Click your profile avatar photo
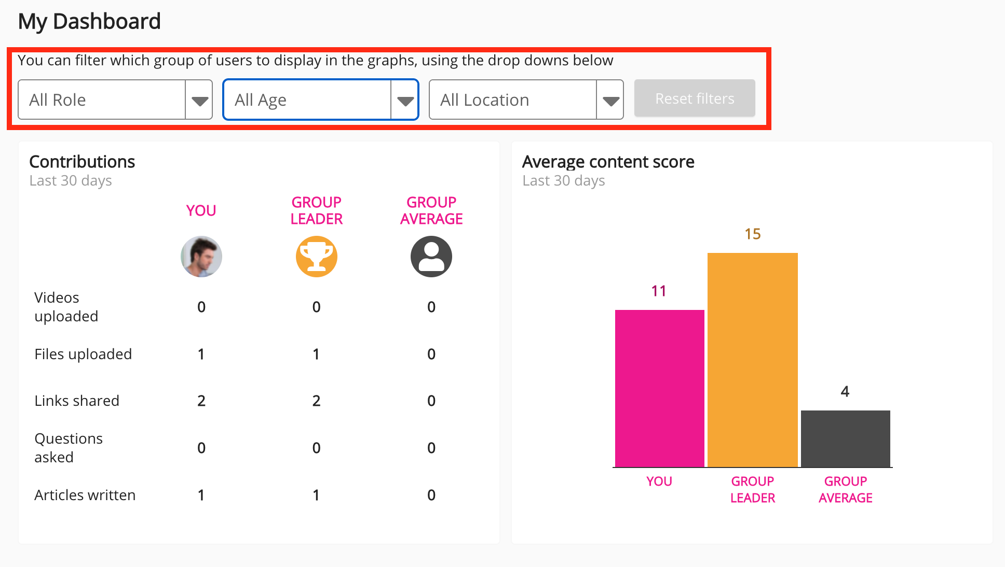 pyautogui.click(x=201, y=257)
